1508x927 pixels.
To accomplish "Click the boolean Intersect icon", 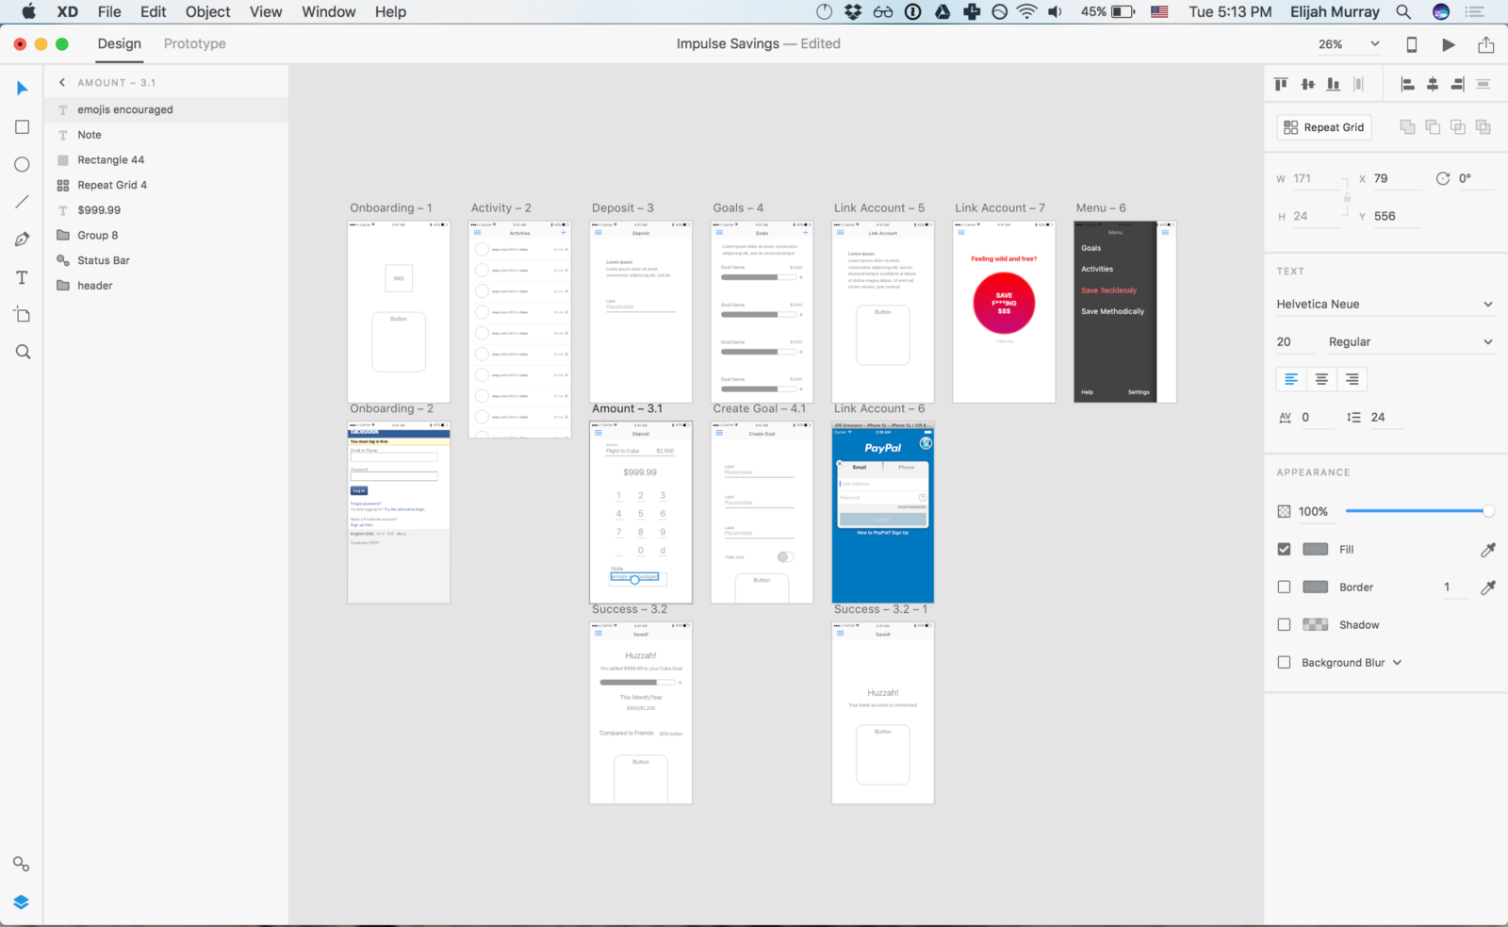I will point(1458,127).
